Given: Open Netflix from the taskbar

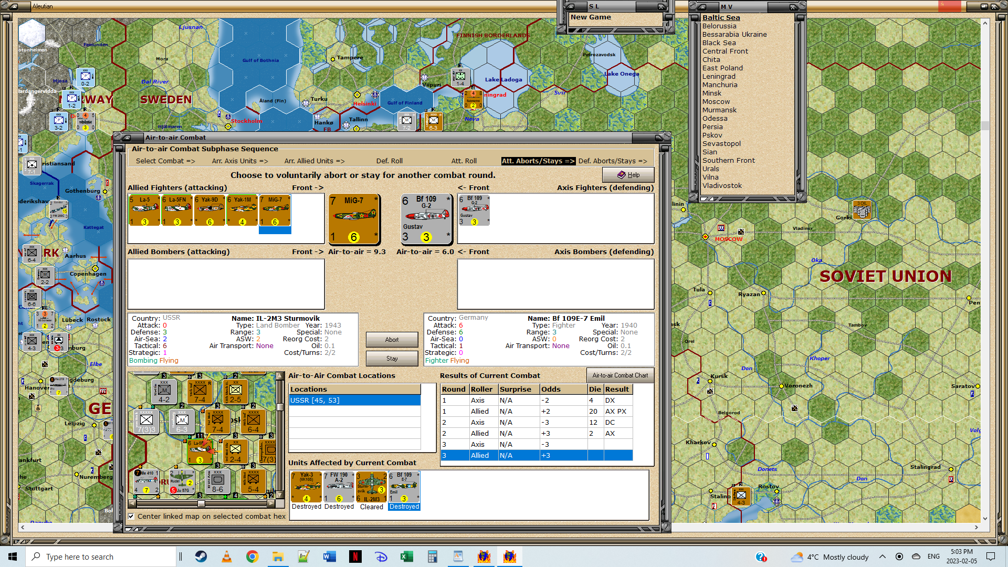Looking at the screenshot, I should point(355,556).
